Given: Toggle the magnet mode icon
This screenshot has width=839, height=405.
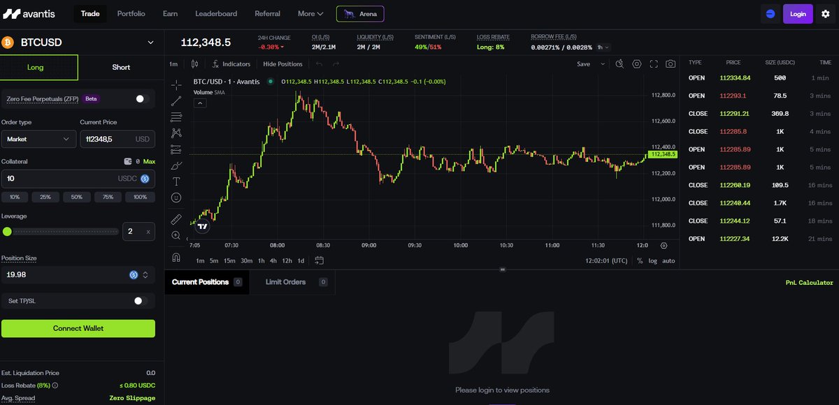Looking at the screenshot, I should point(176,257).
